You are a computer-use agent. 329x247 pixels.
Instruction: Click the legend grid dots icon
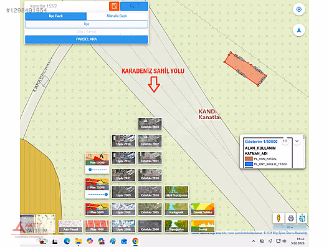(x=285, y=141)
